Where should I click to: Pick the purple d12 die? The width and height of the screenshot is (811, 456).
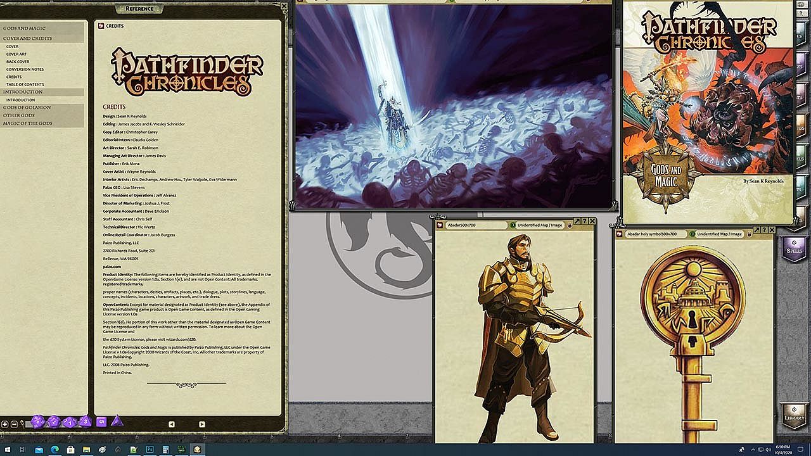pyautogui.click(x=53, y=421)
